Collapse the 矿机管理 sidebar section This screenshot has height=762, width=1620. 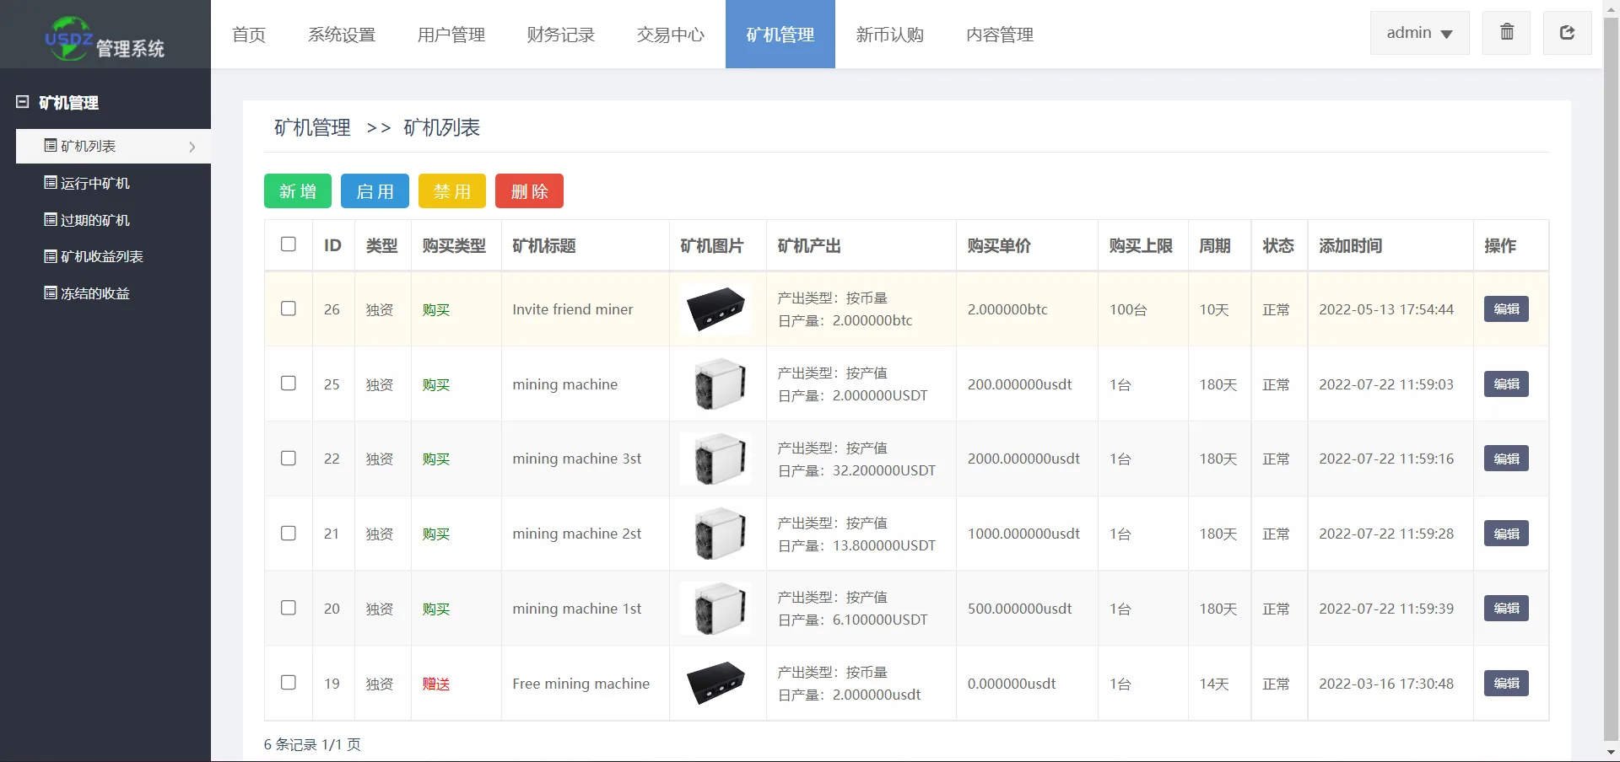click(x=23, y=102)
